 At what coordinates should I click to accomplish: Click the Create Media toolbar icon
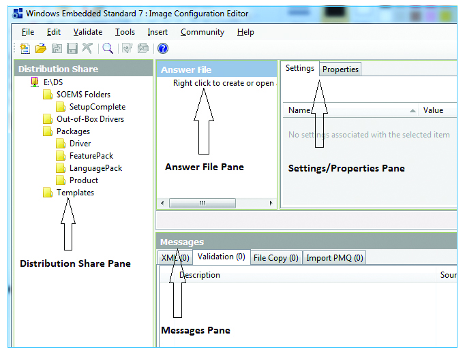click(143, 48)
